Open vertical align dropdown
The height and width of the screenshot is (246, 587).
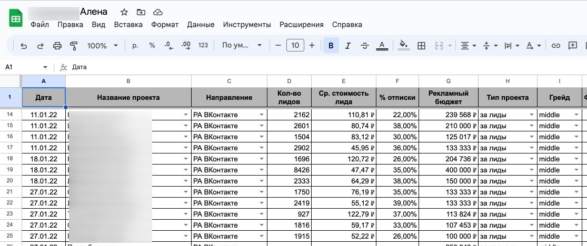(x=490, y=46)
